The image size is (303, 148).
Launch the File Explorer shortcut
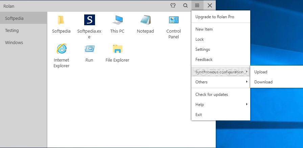117,53
